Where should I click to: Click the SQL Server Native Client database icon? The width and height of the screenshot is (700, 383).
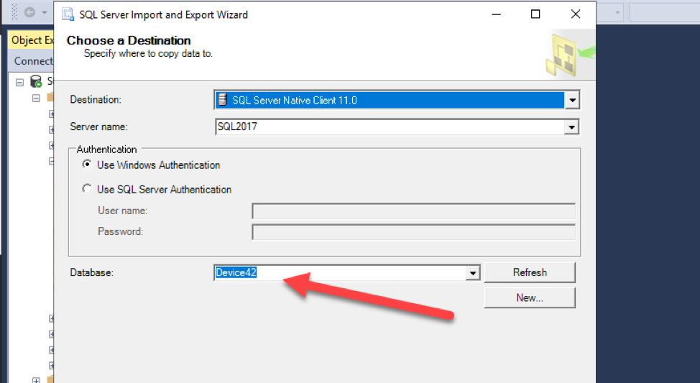click(x=224, y=100)
